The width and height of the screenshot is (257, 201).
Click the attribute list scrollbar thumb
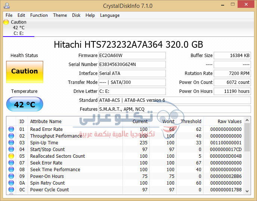coord(247,137)
